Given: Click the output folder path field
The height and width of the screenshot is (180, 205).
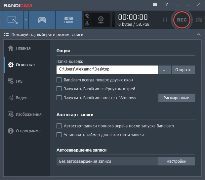Looking at the screenshot, I should pyautogui.click(x=107, y=69).
